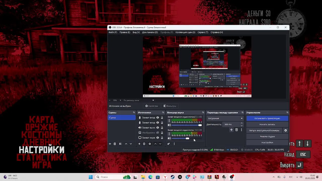This screenshot has height=181, width=322.
Task: Open the Док-панели menu
Action: pyautogui.click(x=150, y=32)
